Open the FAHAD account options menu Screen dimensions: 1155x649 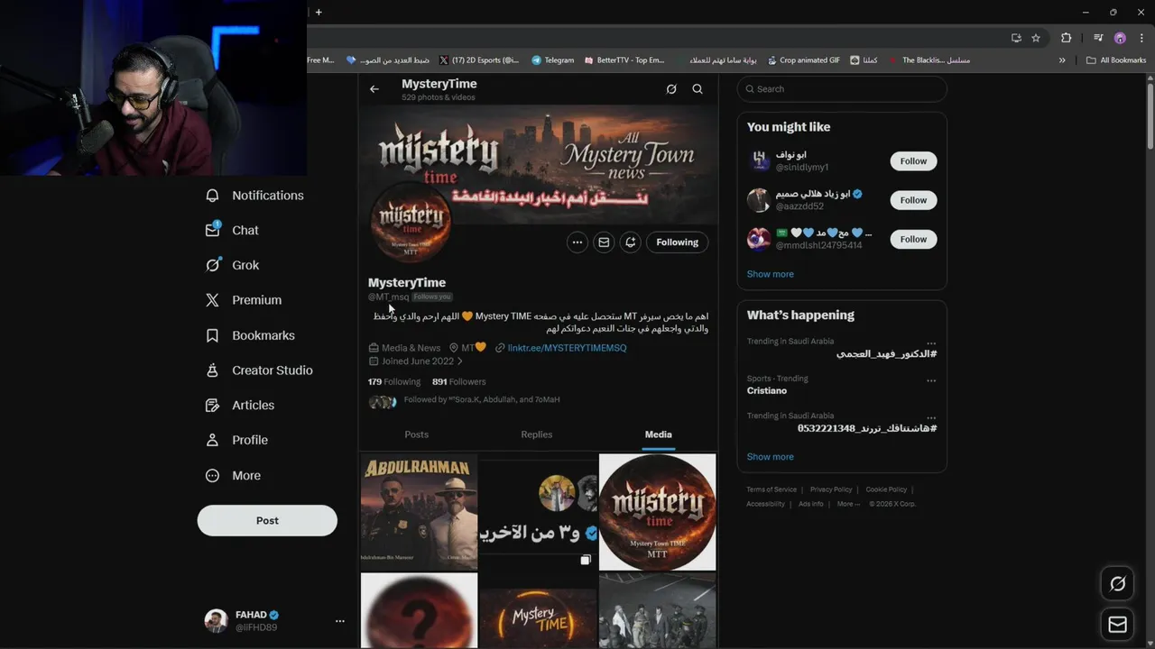(x=339, y=621)
